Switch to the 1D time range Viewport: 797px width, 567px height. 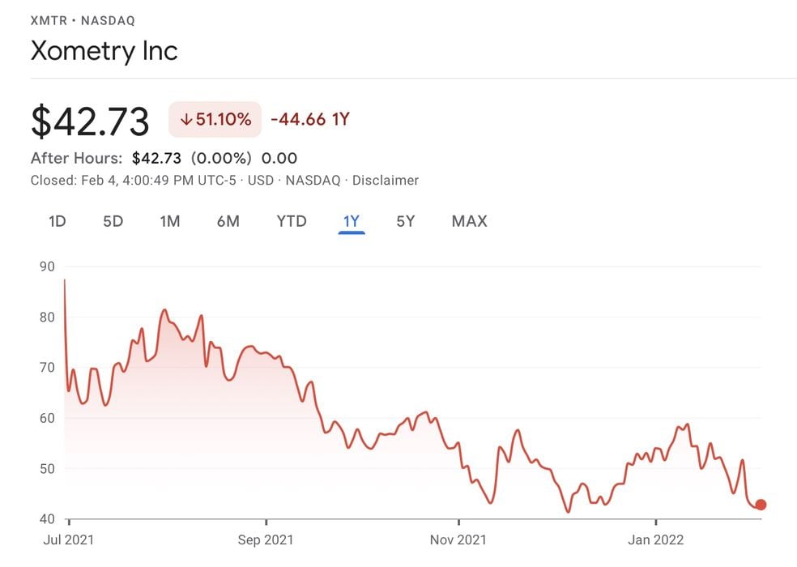pyautogui.click(x=57, y=221)
